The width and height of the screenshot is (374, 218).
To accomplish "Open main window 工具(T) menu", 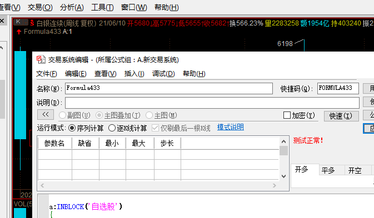I will 102,7.
